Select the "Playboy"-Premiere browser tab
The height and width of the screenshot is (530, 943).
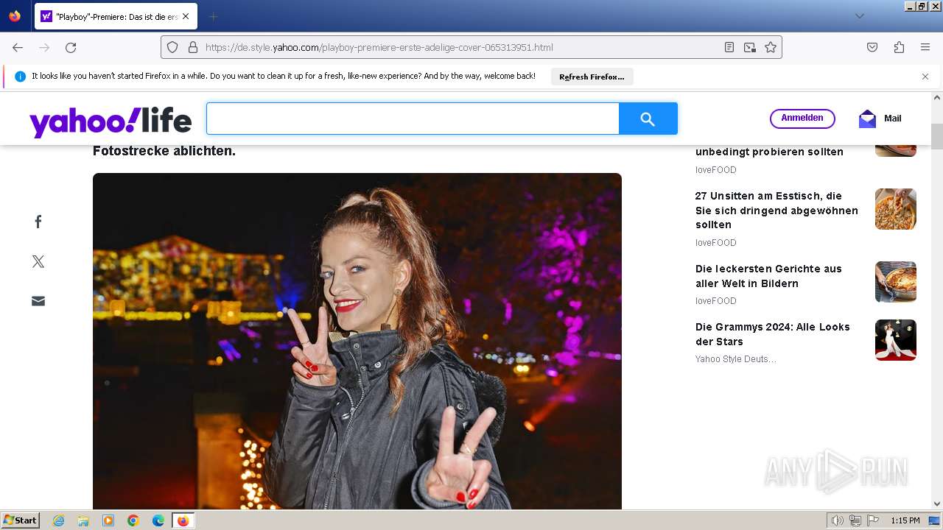pyautogui.click(x=115, y=16)
